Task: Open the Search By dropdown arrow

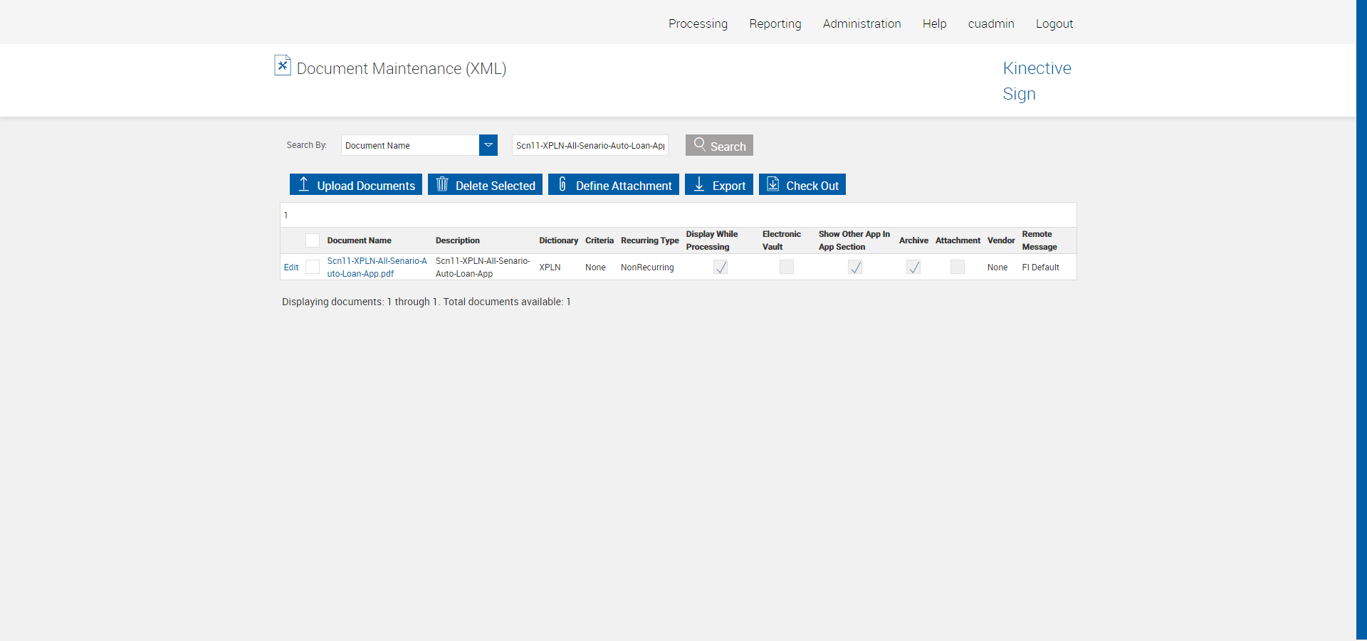Action: 488,145
